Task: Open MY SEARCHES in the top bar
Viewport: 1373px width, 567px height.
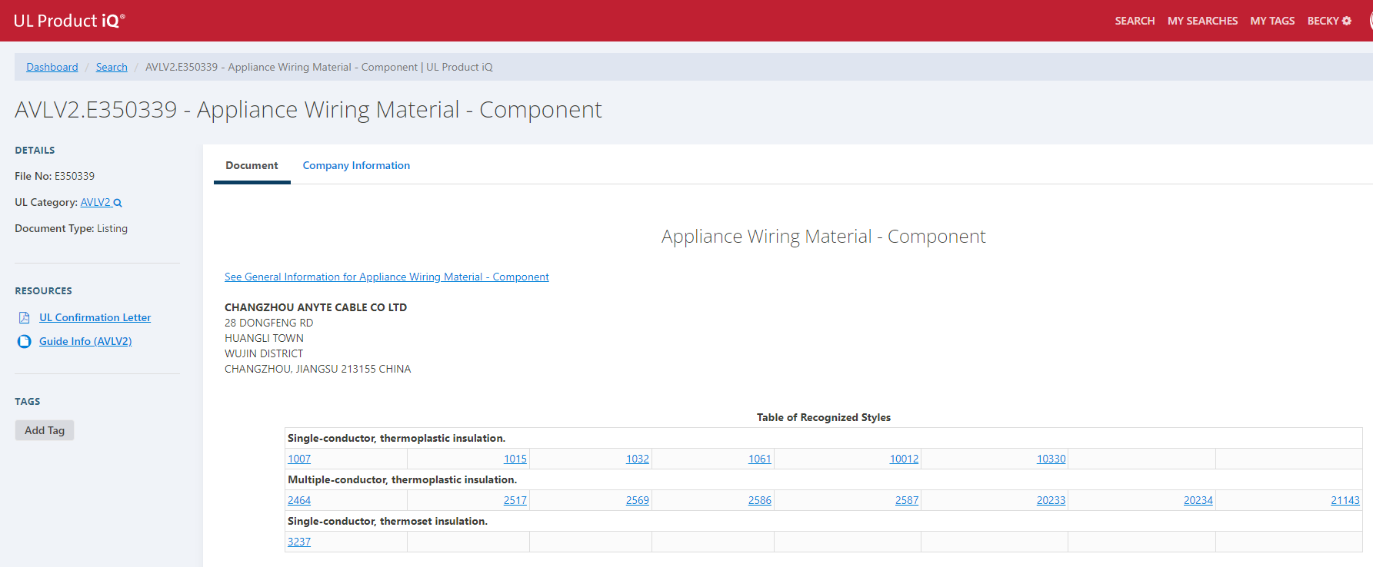Action: pyautogui.click(x=1202, y=21)
